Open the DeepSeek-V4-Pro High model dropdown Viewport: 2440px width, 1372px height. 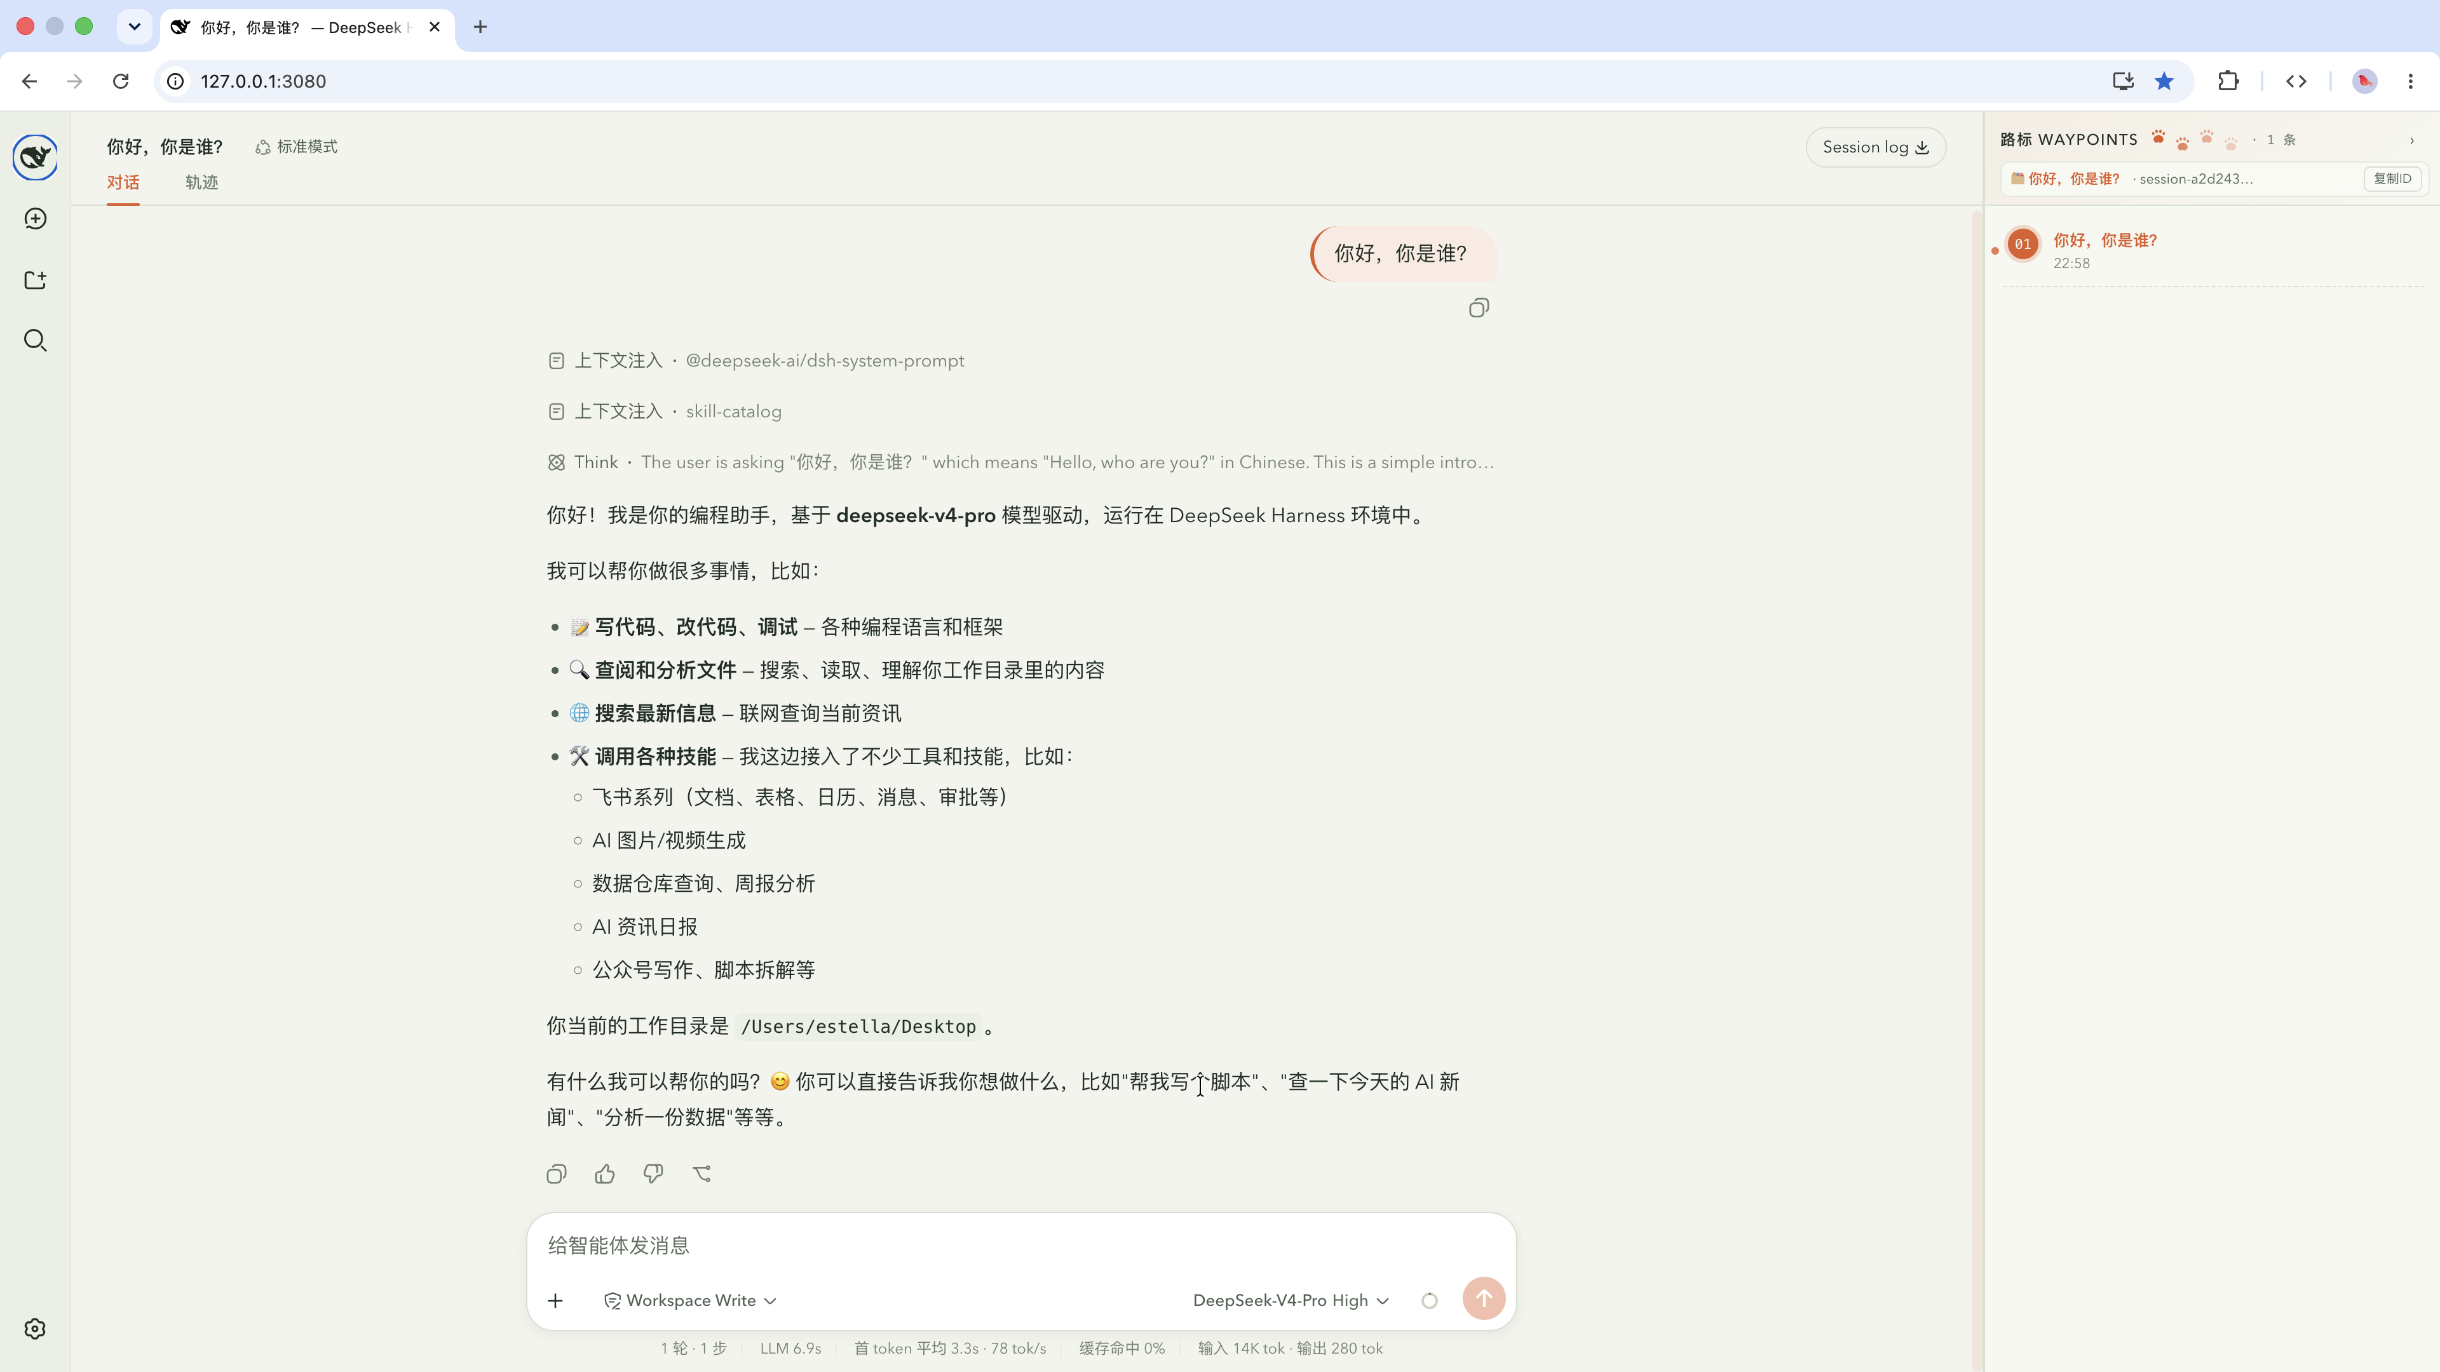click(1291, 1301)
